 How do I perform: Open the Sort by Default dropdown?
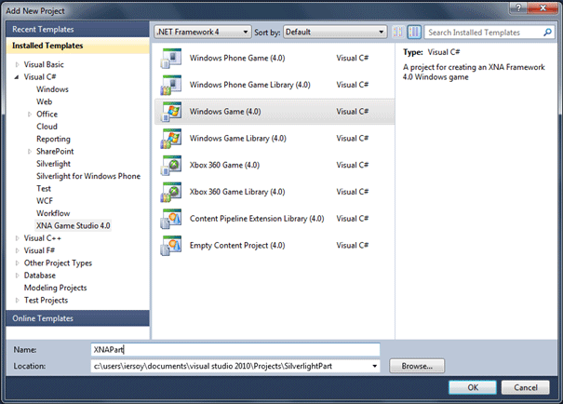(335, 32)
